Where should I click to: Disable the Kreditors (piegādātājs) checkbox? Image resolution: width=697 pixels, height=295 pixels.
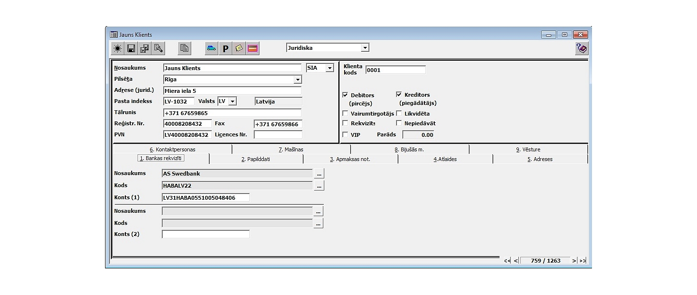pyautogui.click(x=399, y=94)
